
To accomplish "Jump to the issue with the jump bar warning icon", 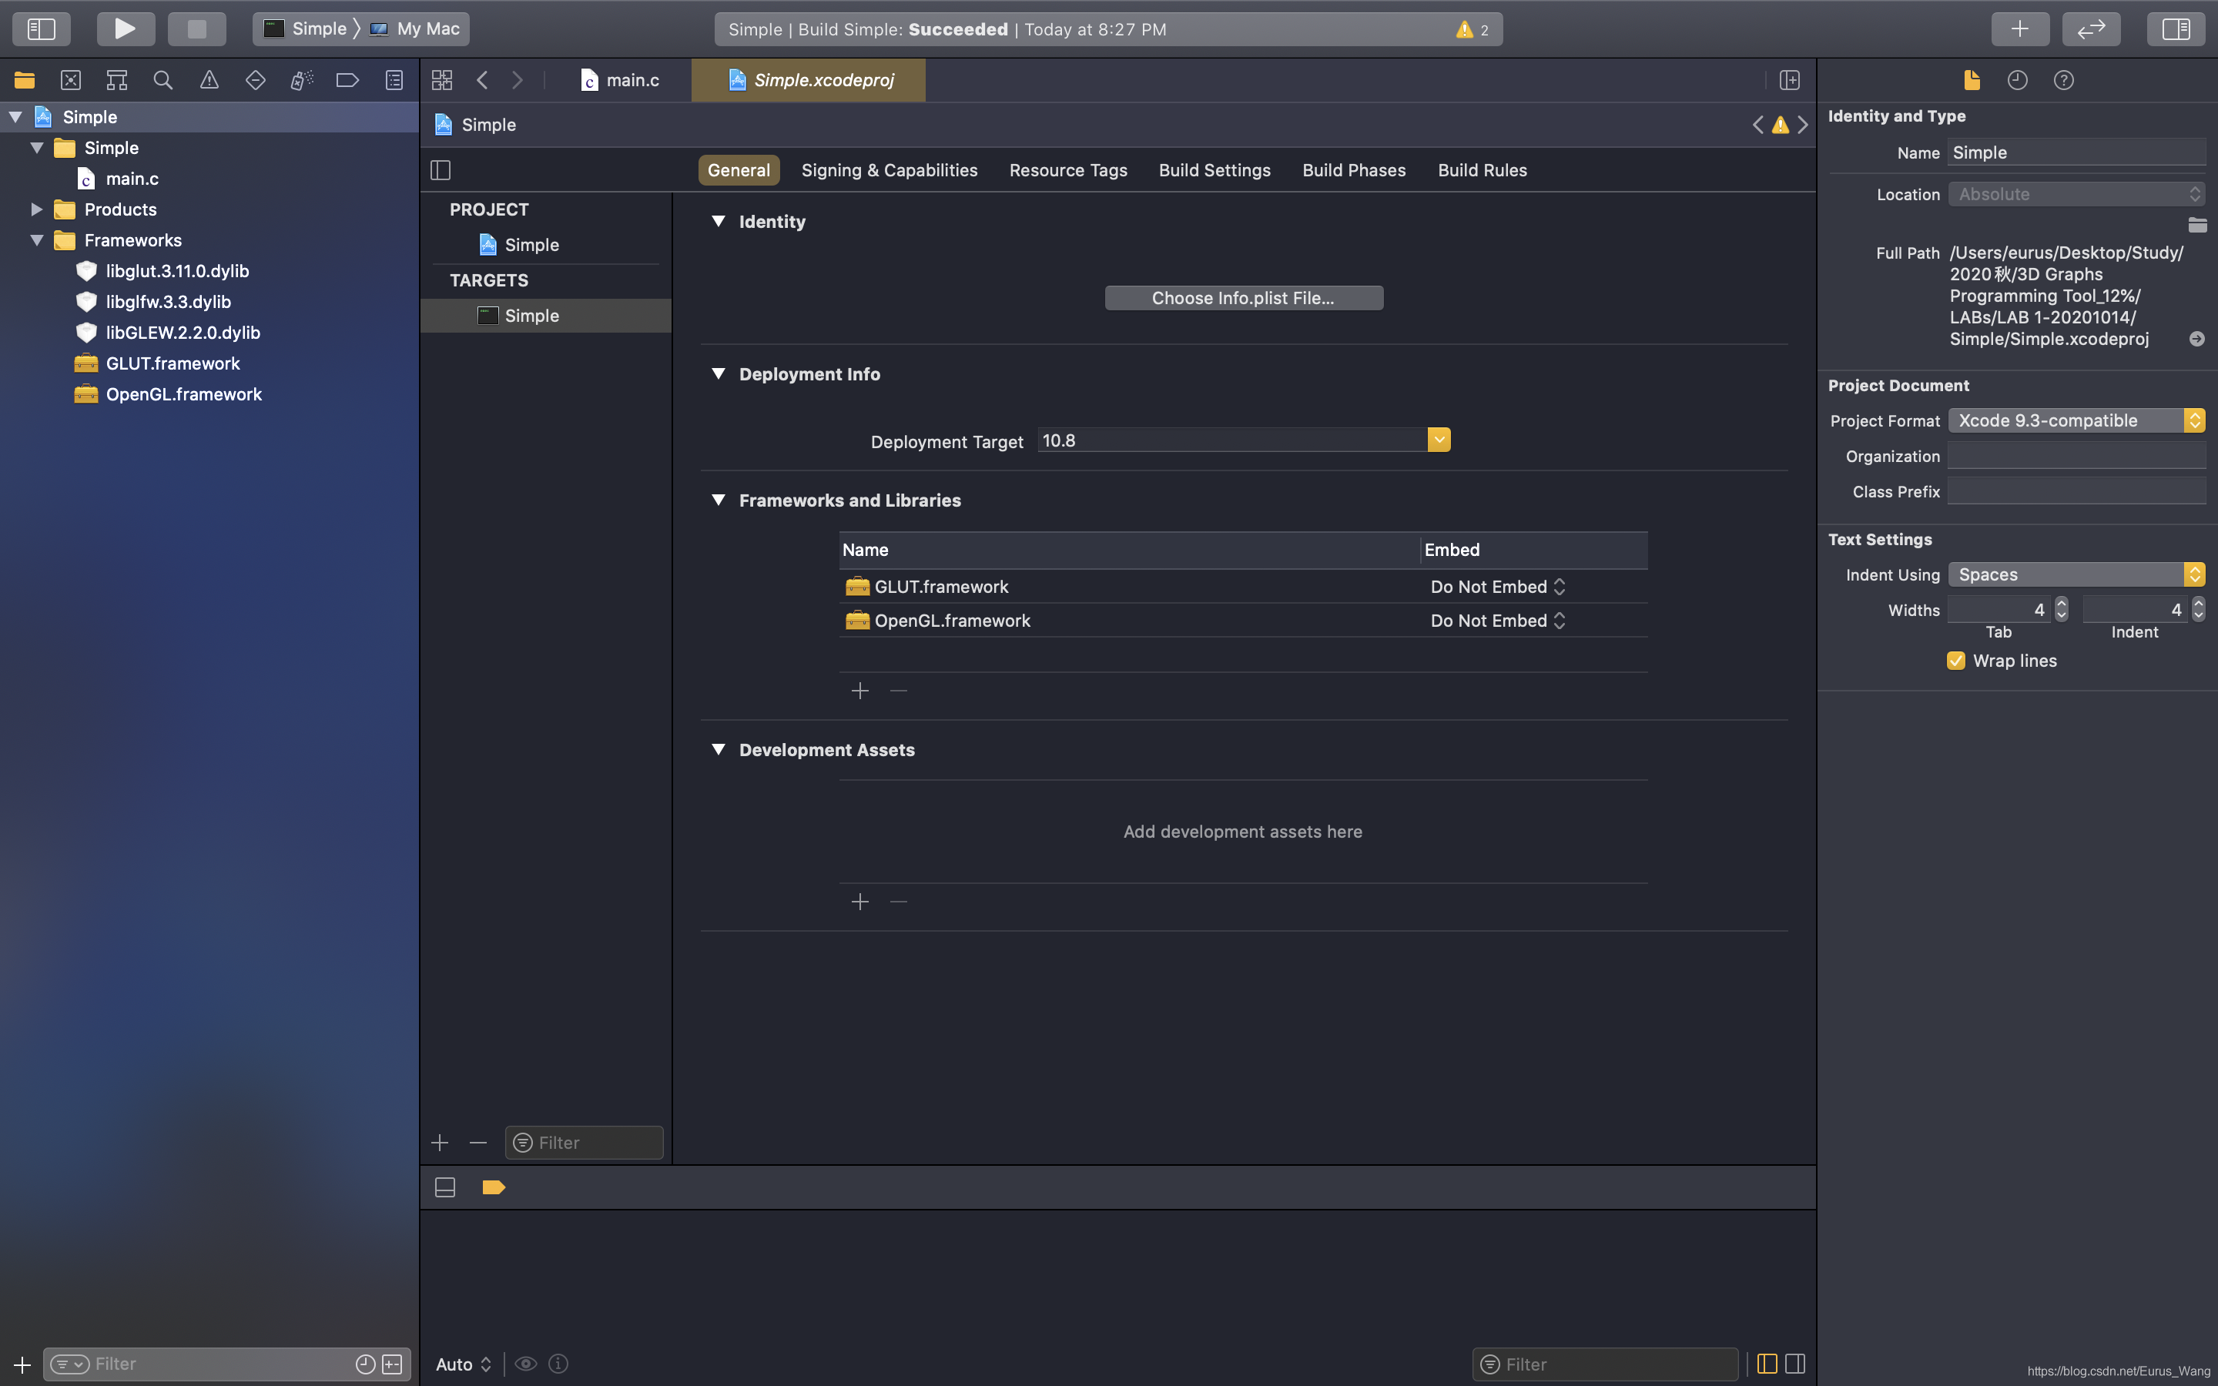I will click(x=1780, y=125).
